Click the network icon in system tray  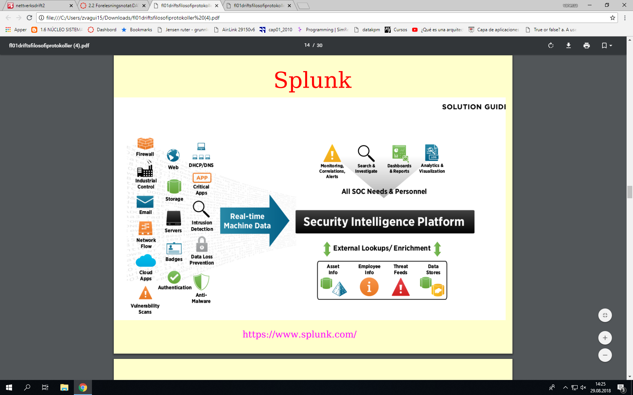pos(574,387)
